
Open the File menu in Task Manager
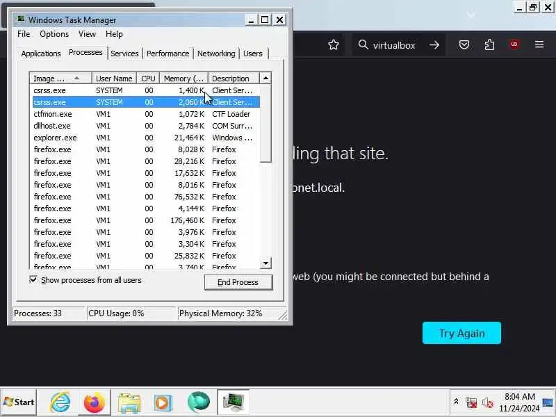point(24,34)
